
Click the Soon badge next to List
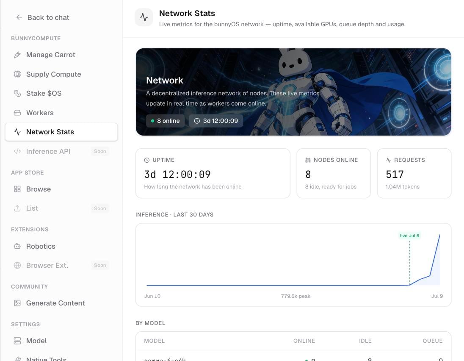100,208
